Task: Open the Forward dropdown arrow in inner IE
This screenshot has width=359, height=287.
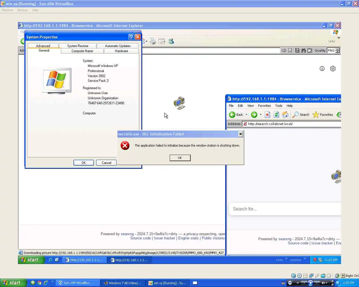Action: [x=261, y=115]
